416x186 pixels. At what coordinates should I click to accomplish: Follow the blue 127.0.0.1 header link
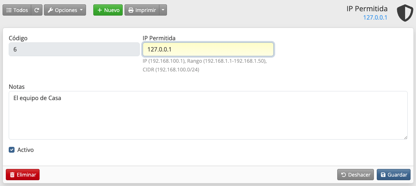tap(375, 17)
